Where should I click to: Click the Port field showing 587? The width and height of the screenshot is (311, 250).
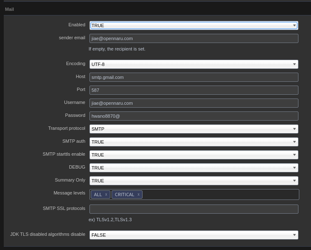194,90
